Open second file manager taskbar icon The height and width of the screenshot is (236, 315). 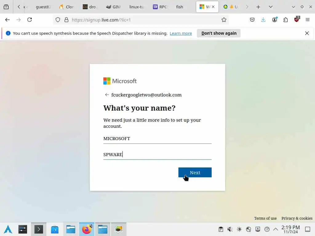pyautogui.click(x=103, y=229)
